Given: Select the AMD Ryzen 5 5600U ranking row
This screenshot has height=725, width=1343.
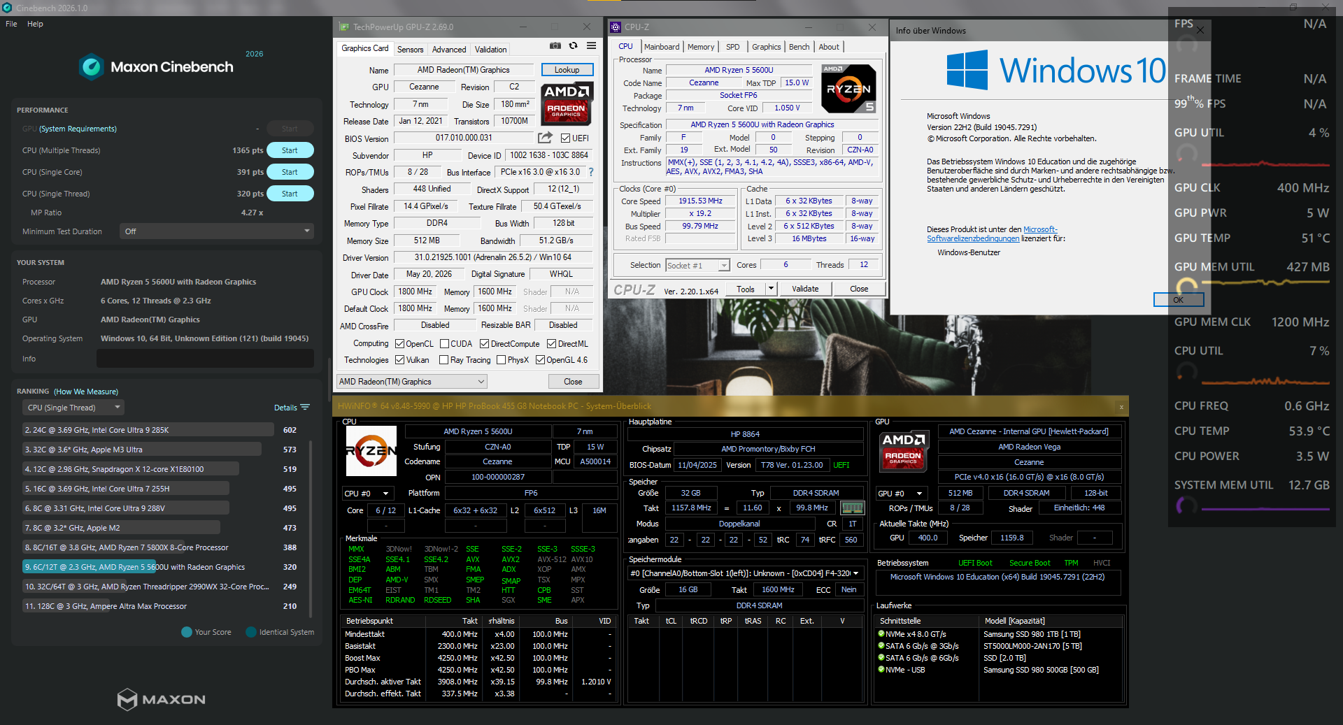Looking at the screenshot, I should [148, 567].
